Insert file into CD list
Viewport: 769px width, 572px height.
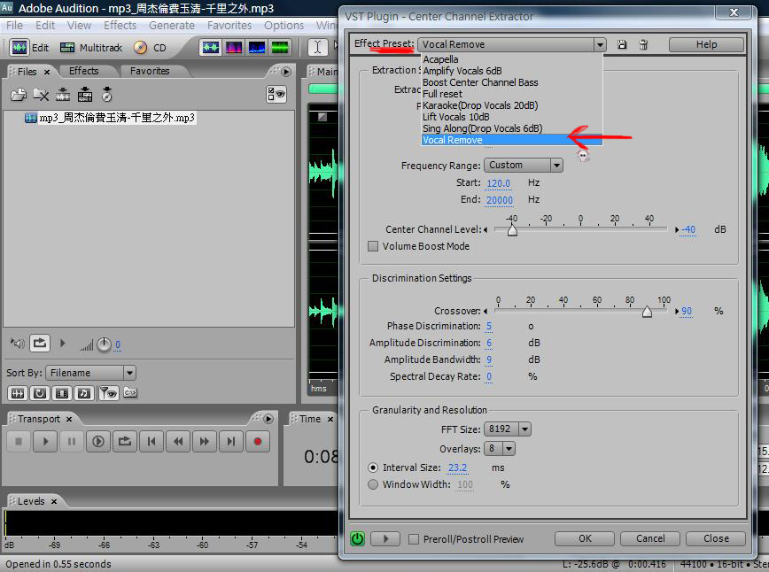(x=106, y=94)
